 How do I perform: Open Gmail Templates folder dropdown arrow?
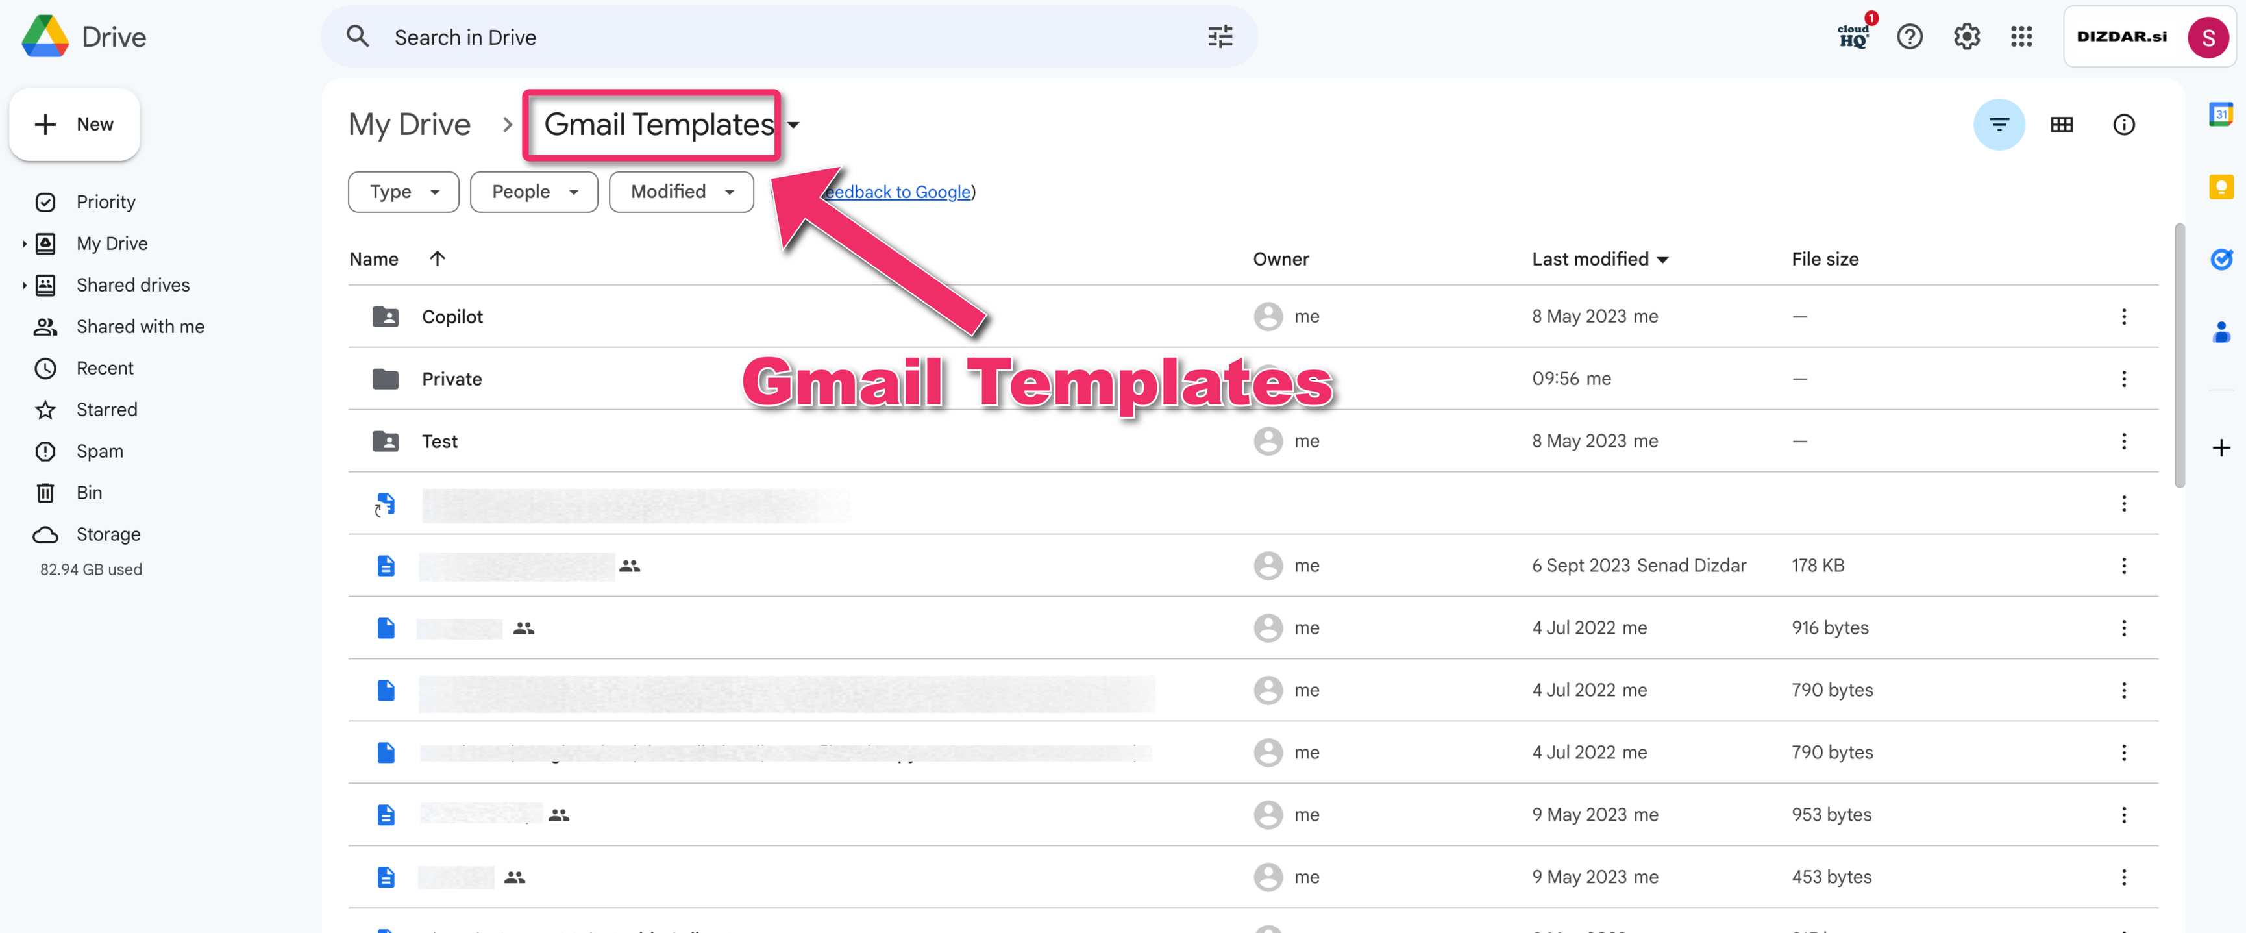point(793,125)
